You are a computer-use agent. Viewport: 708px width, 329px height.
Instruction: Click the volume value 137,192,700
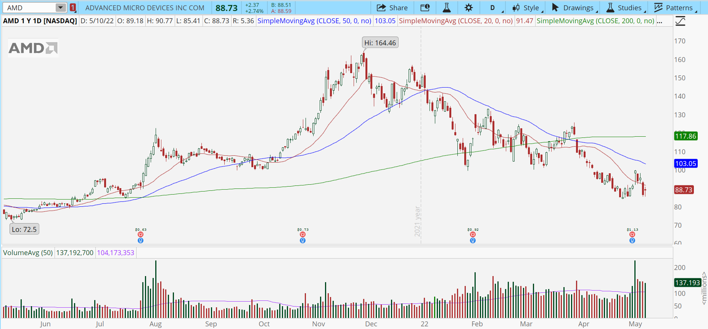click(75, 252)
